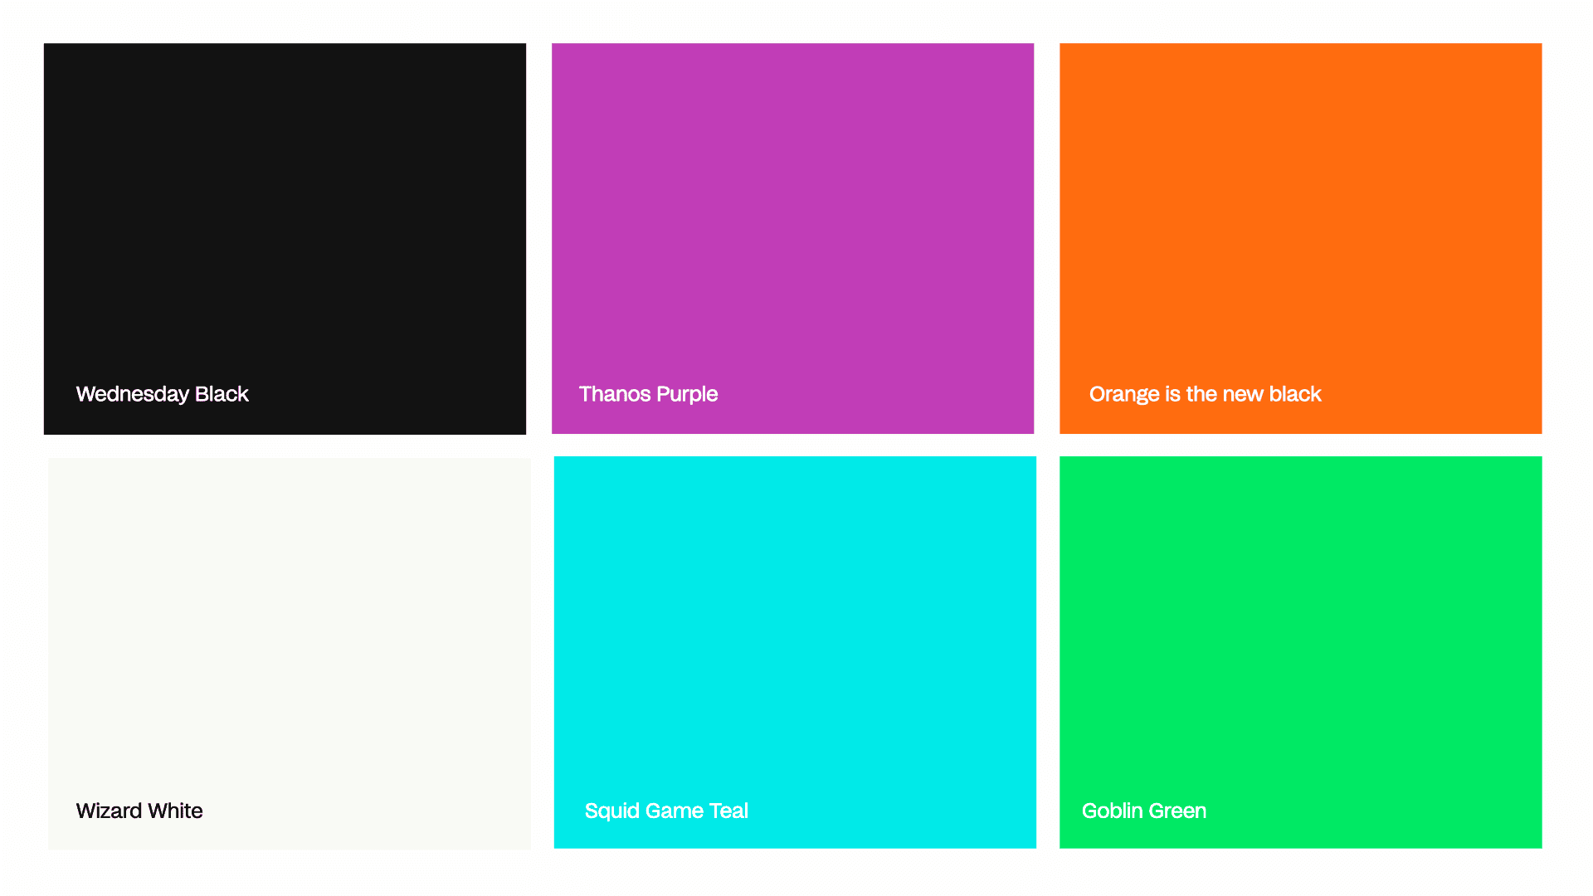The image size is (1593, 896).
Task: Click the word 'Goblin' on green tile
Action: pyautogui.click(x=1113, y=811)
